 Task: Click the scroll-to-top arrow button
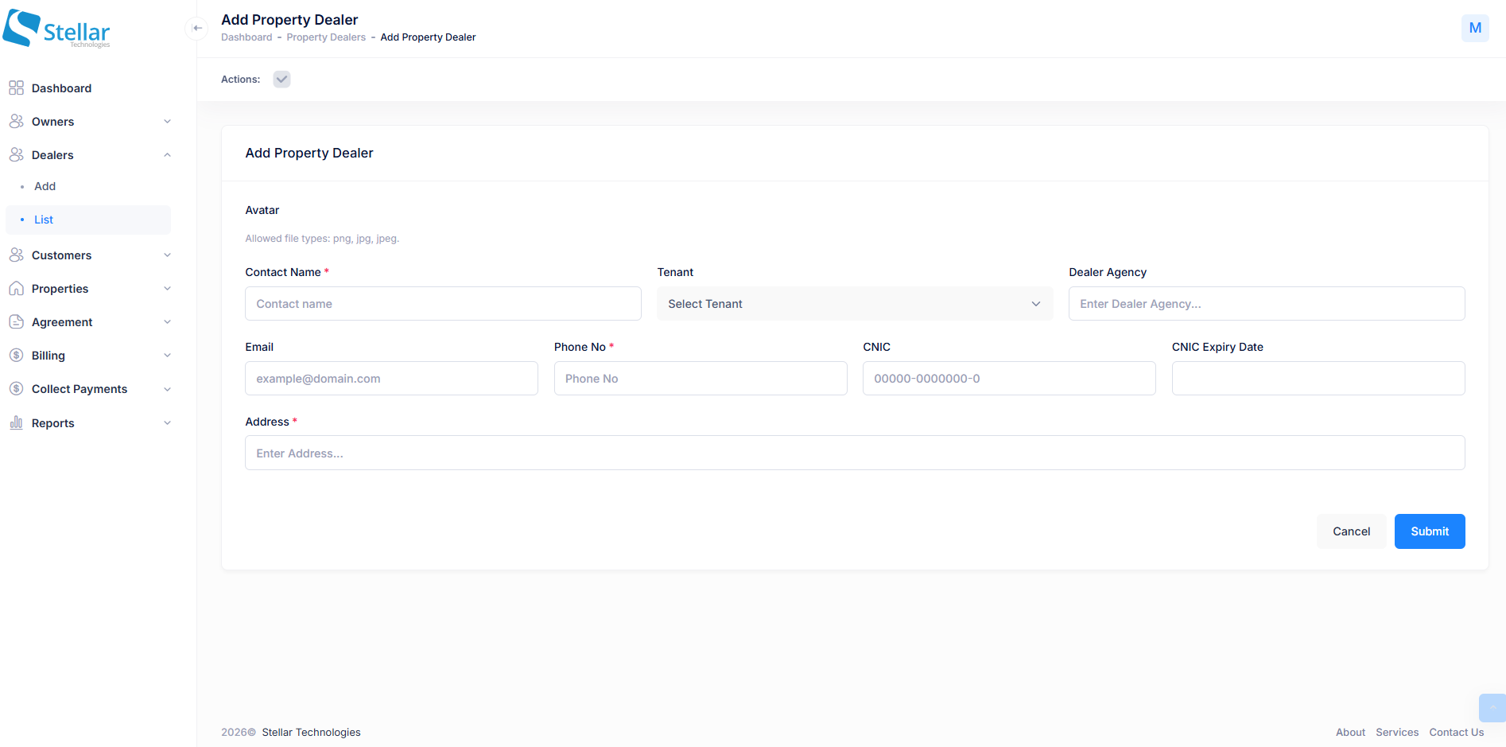[1491, 707]
